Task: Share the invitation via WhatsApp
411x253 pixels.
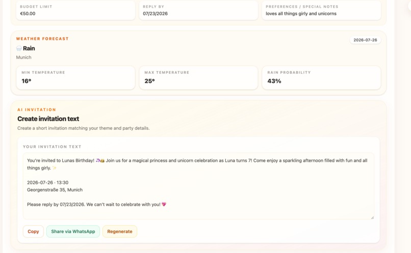Action: pyautogui.click(x=73, y=232)
